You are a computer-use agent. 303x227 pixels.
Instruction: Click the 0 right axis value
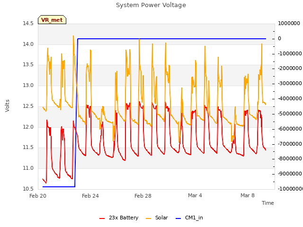click(279, 38)
